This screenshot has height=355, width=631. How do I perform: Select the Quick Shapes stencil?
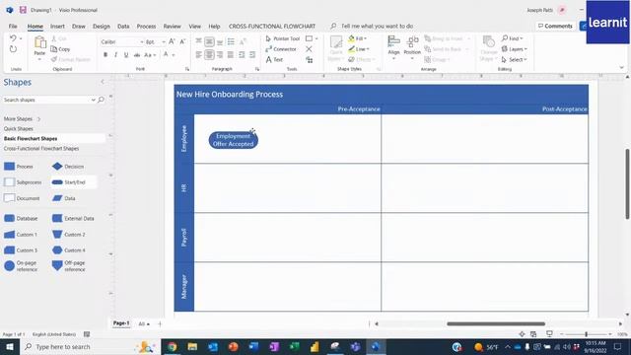coord(19,129)
